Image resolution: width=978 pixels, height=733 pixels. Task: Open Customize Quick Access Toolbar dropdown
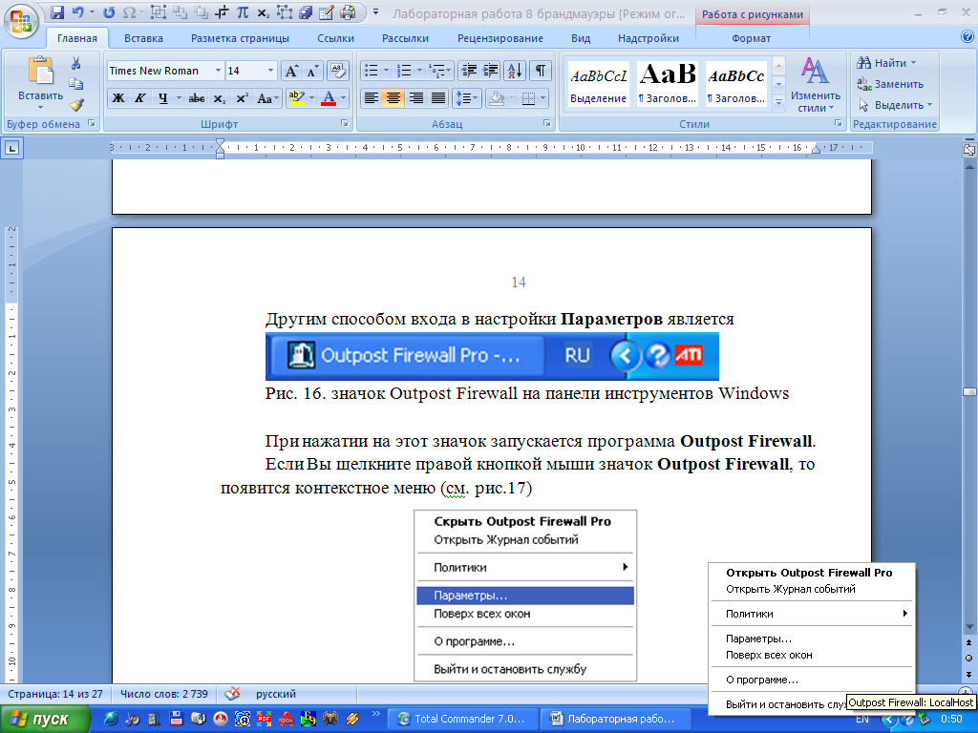click(x=375, y=11)
